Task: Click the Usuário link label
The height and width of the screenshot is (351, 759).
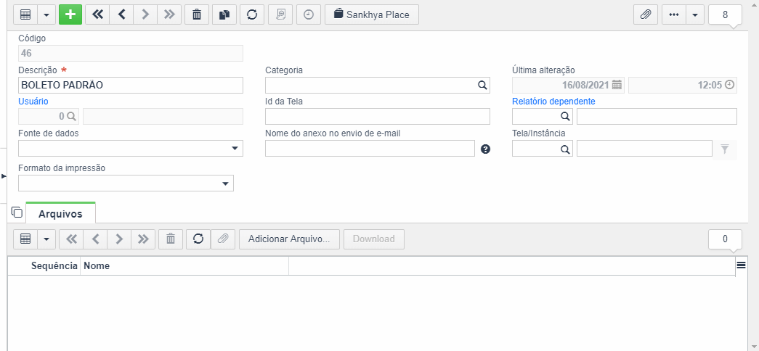Action: tap(33, 102)
